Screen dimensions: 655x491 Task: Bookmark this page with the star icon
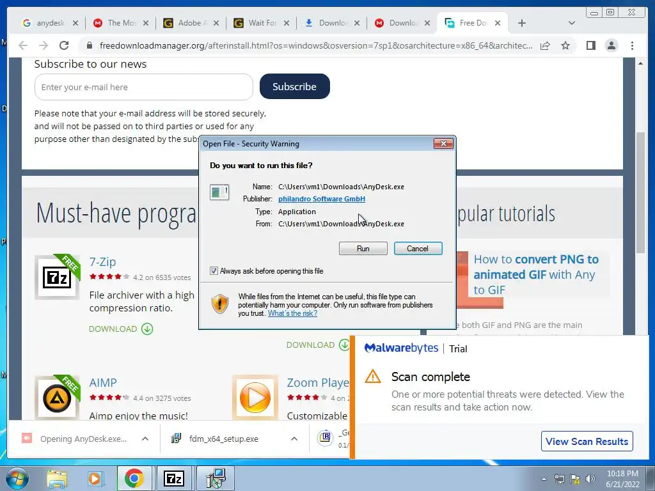pos(565,45)
